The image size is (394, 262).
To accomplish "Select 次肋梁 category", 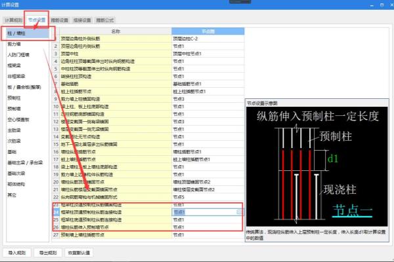I will click(x=14, y=141).
